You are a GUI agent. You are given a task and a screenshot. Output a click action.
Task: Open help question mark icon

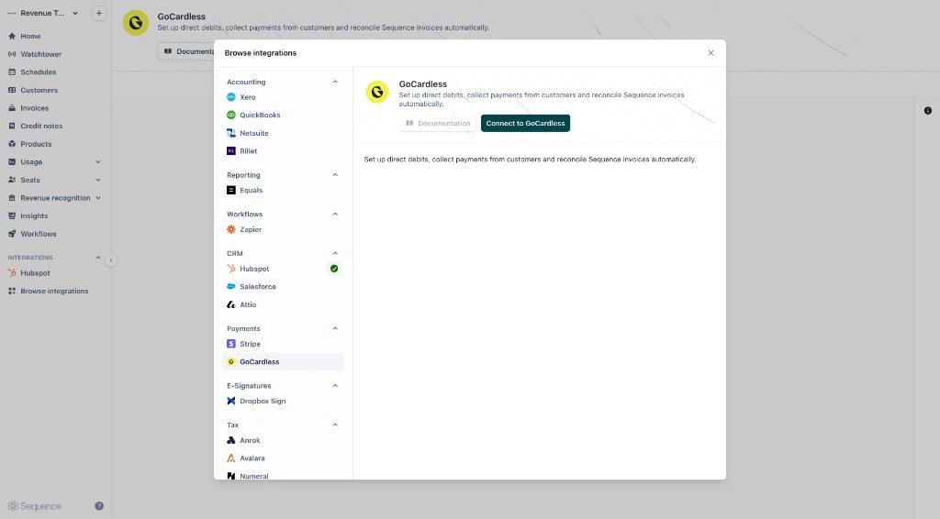pos(99,506)
